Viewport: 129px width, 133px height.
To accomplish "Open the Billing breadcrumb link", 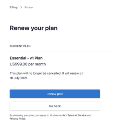I will [x=13, y=7].
